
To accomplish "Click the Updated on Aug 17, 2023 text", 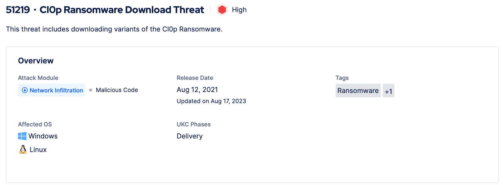I will [x=211, y=101].
